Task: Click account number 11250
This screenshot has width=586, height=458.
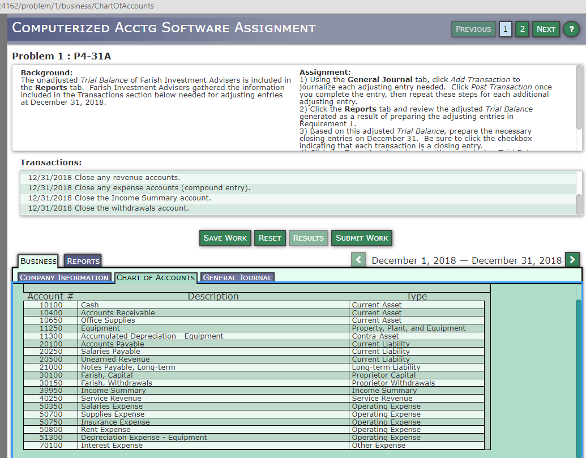Action: click(51, 328)
